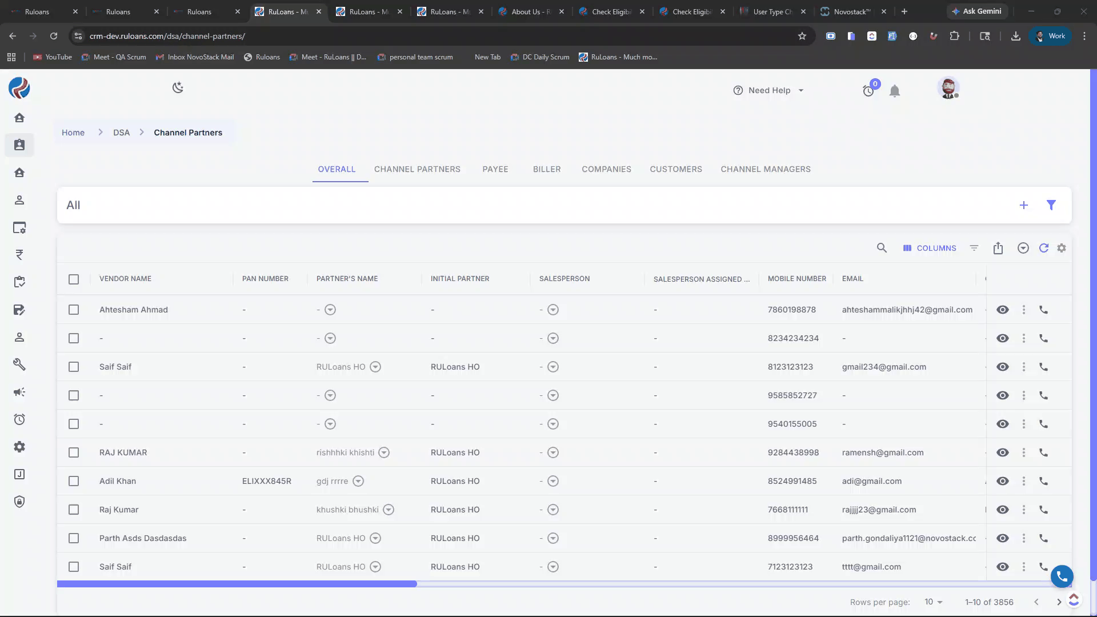This screenshot has width=1097, height=617.
Task: Go to Home breadcrumb link
Action: click(73, 133)
